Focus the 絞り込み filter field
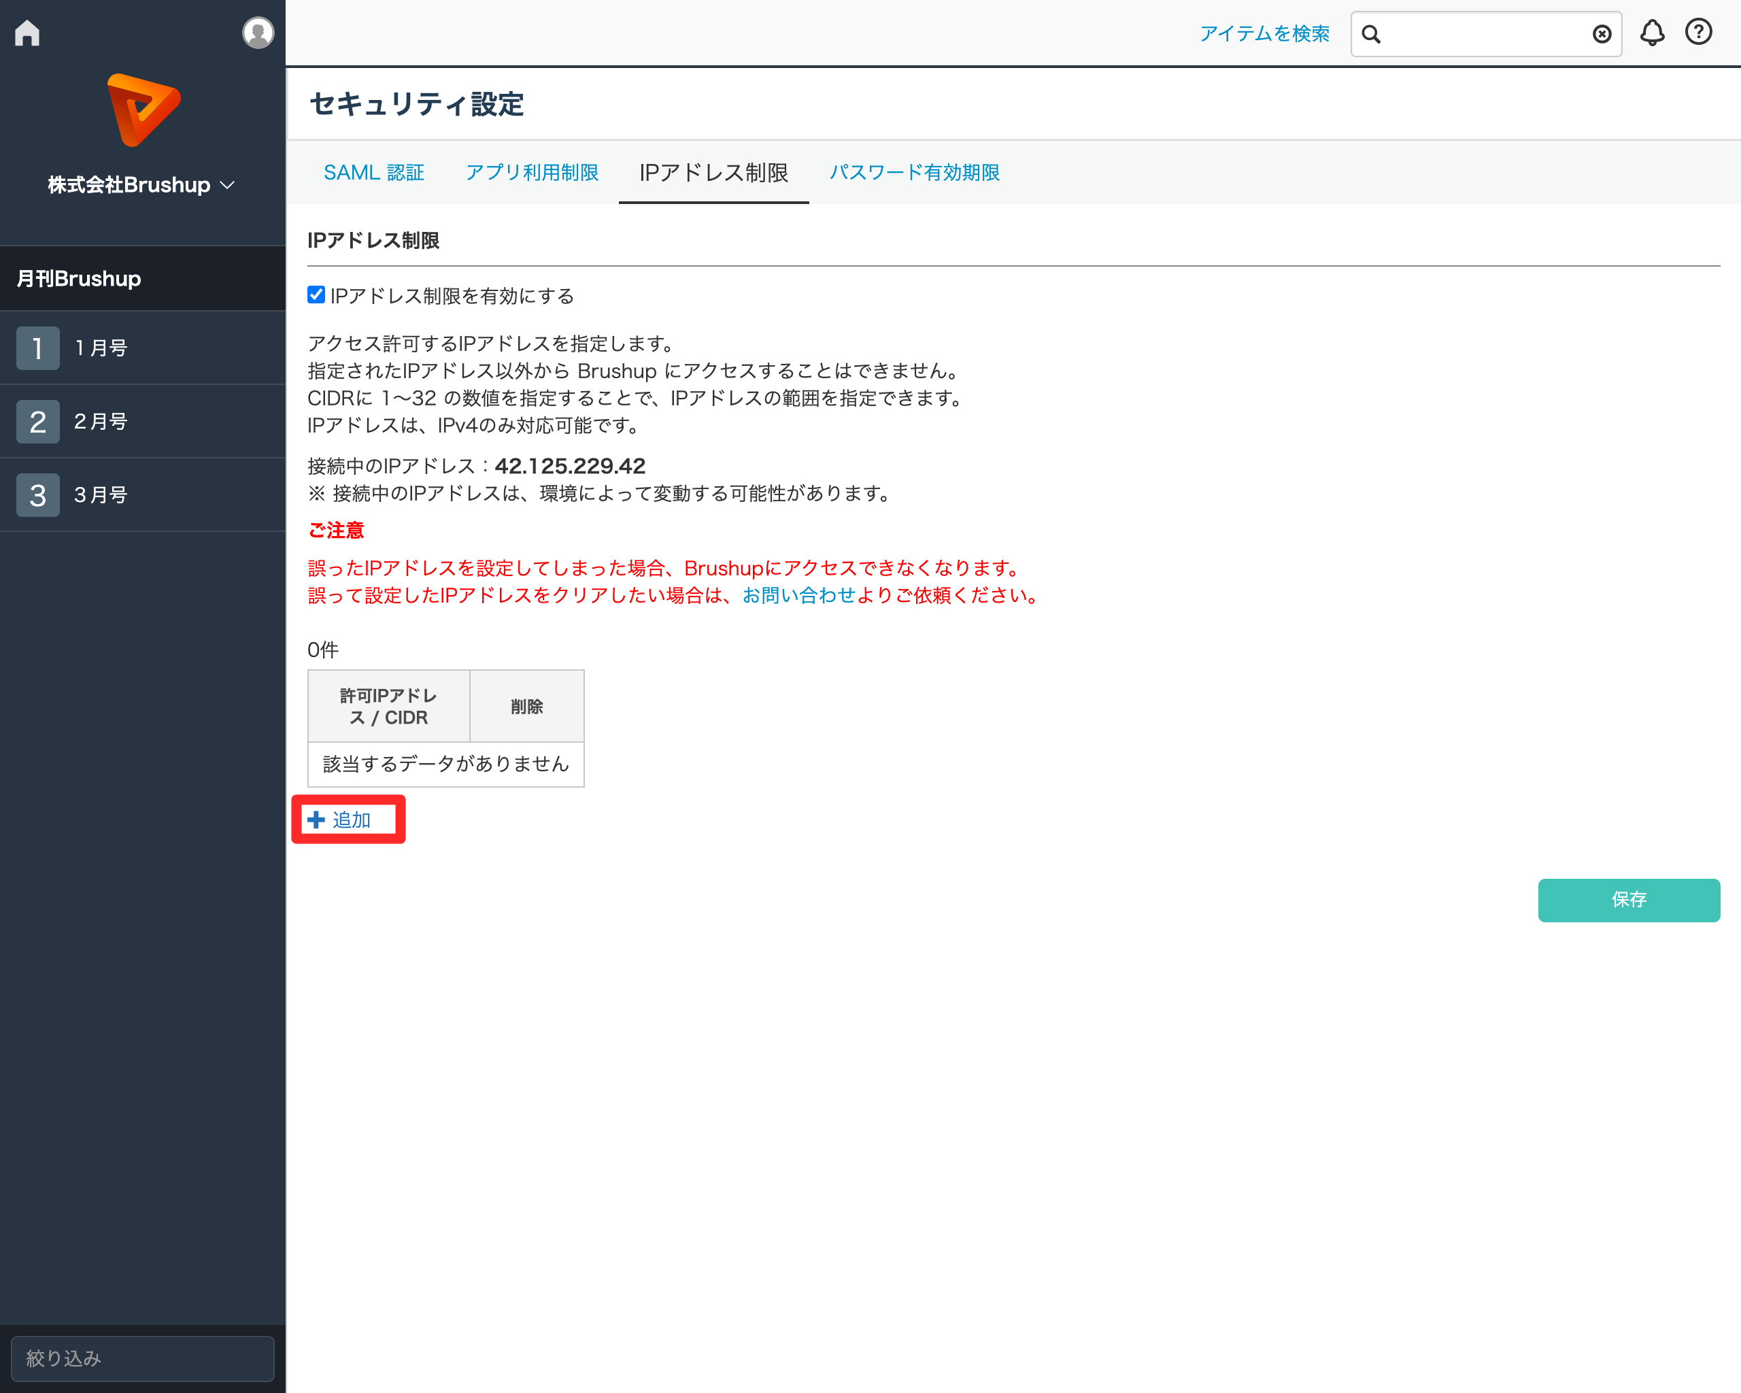Screen dimensions: 1741x1393 tap(143, 1358)
